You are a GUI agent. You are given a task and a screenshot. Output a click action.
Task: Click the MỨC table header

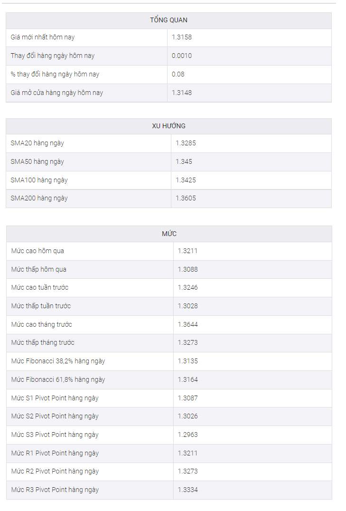pyautogui.click(x=169, y=234)
